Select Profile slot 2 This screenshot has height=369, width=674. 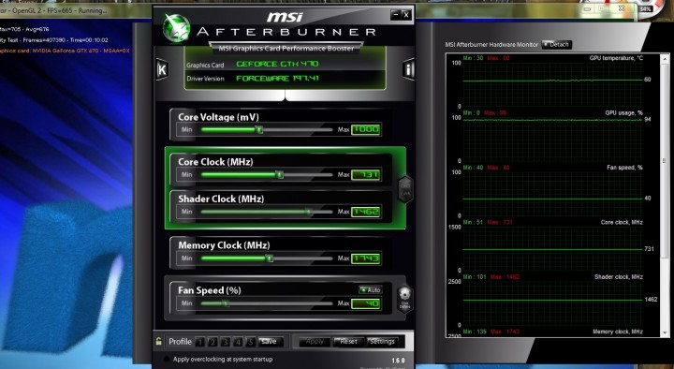point(212,342)
